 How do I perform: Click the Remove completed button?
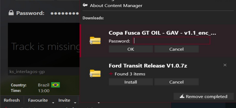tap(203, 97)
